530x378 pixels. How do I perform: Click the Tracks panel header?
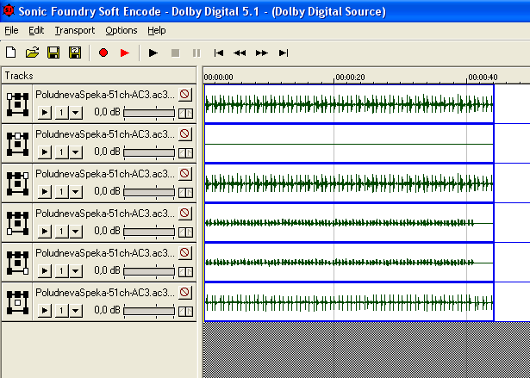click(99, 76)
